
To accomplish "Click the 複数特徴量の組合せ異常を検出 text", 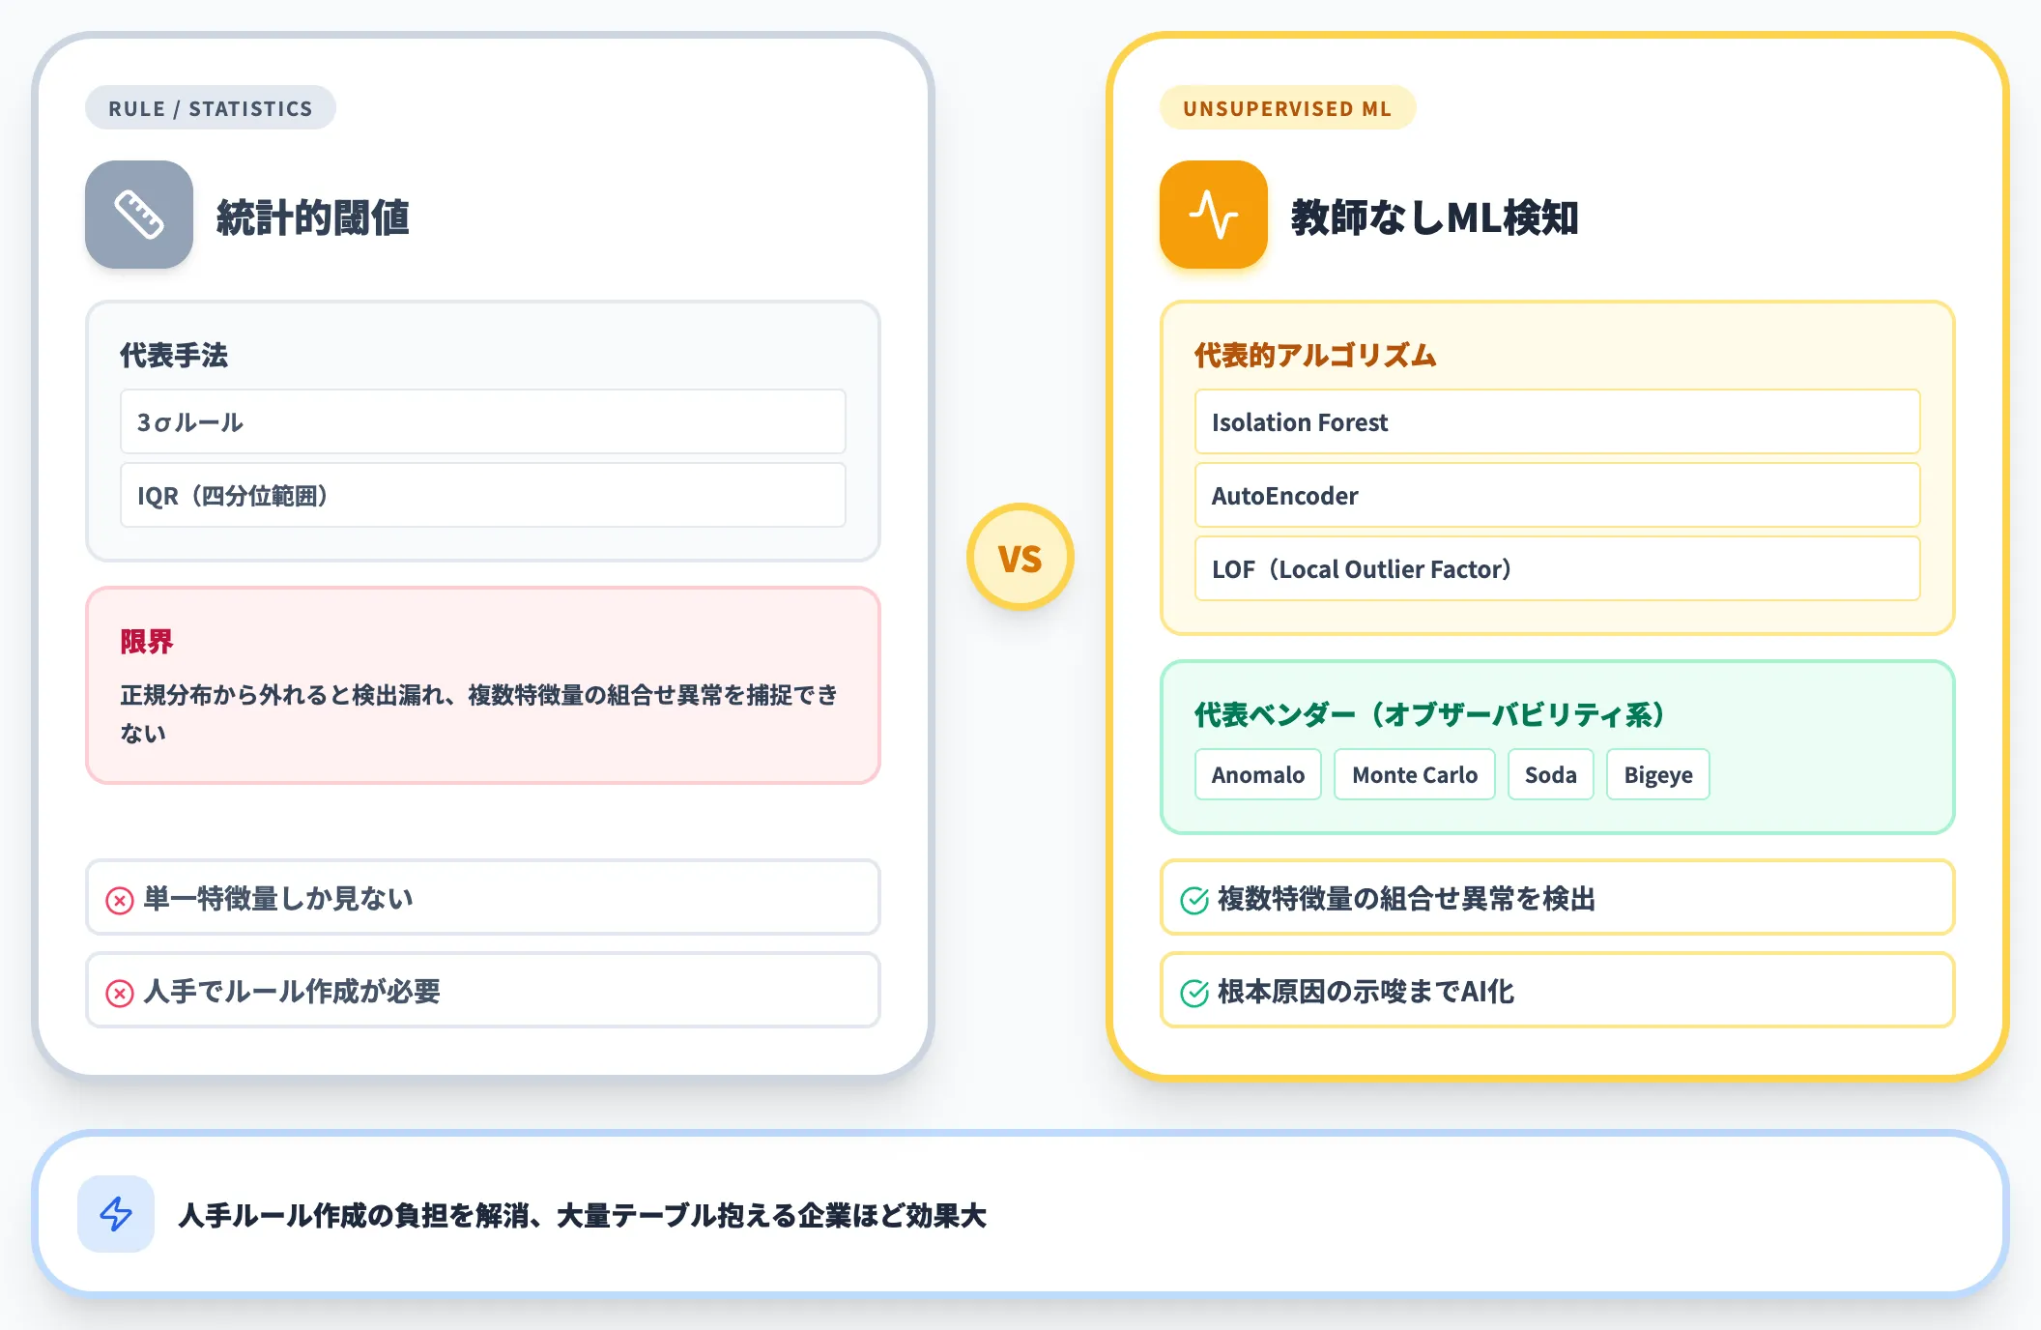I will pos(1407,898).
